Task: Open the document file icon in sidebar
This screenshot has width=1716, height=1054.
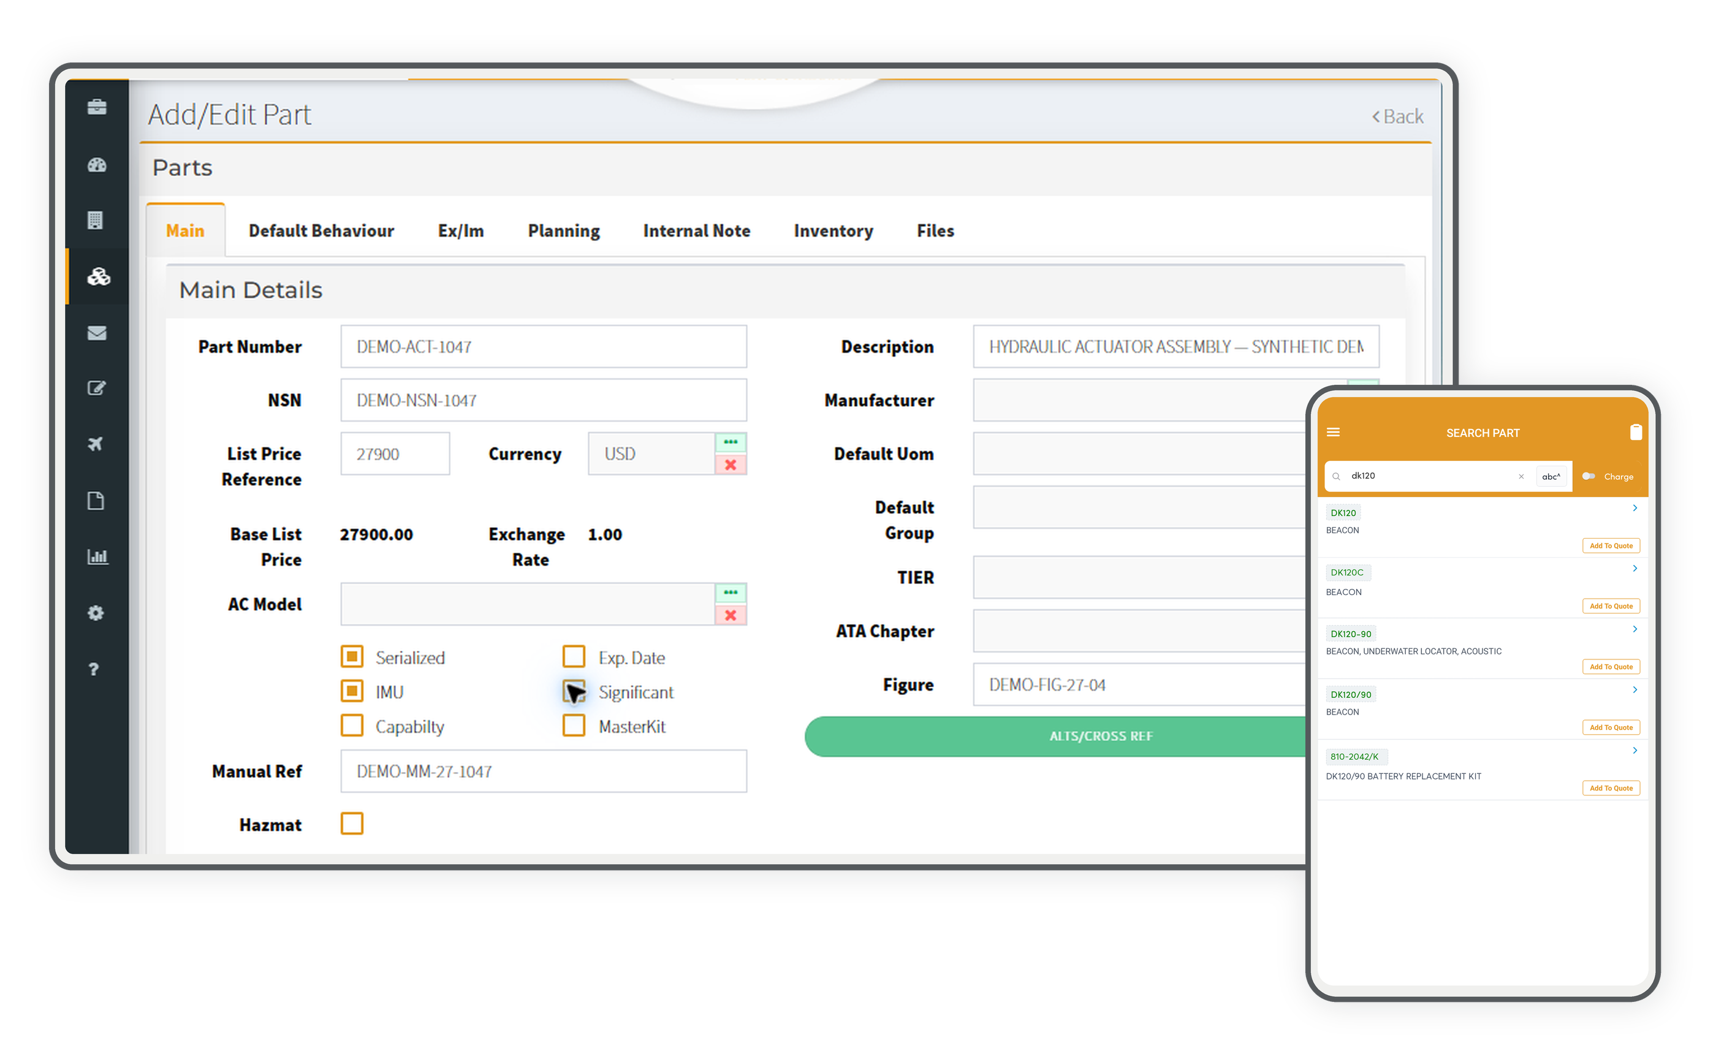Action: (96, 501)
